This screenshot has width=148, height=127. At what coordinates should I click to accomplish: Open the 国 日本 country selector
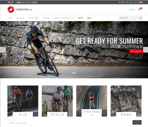tap(11, 2)
